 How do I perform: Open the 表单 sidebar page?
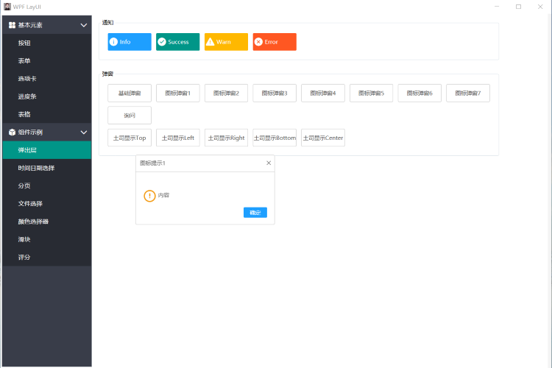(47, 60)
